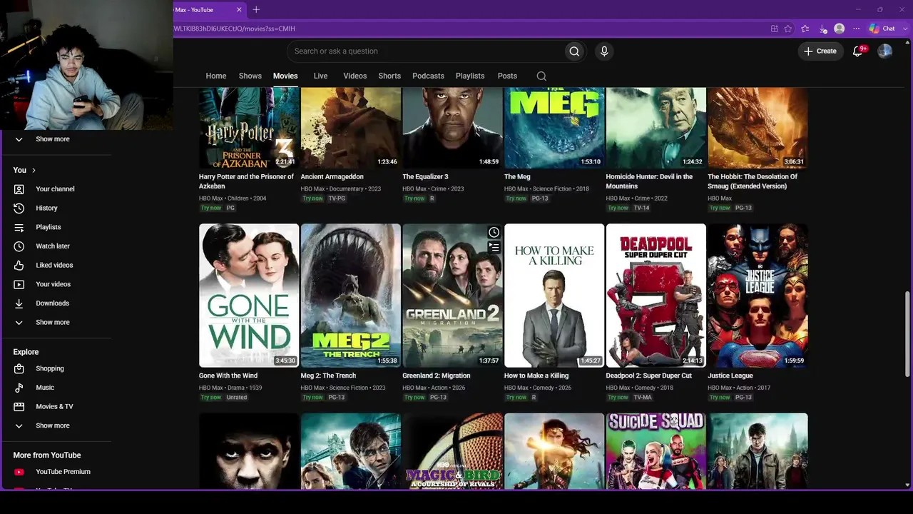Open the How to Make a Killing title link
The height and width of the screenshot is (514, 913).
536,376
